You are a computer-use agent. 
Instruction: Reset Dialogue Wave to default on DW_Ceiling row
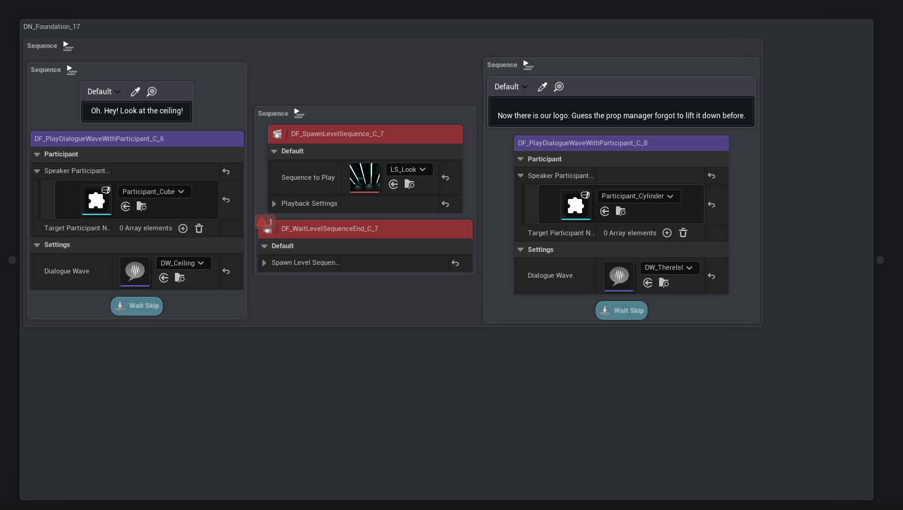point(226,271)
